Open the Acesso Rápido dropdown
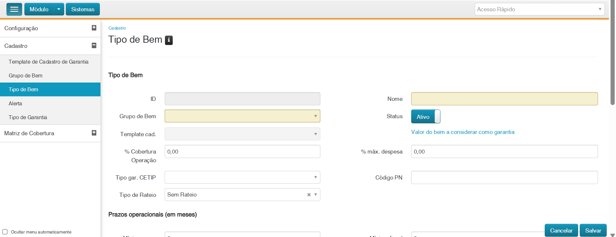 tap(539, 9)
